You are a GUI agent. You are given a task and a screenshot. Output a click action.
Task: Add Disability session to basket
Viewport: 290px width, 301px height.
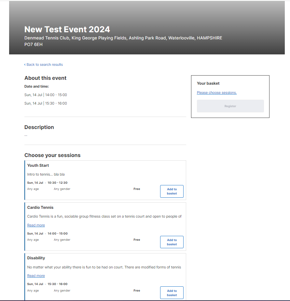point(172,293)
